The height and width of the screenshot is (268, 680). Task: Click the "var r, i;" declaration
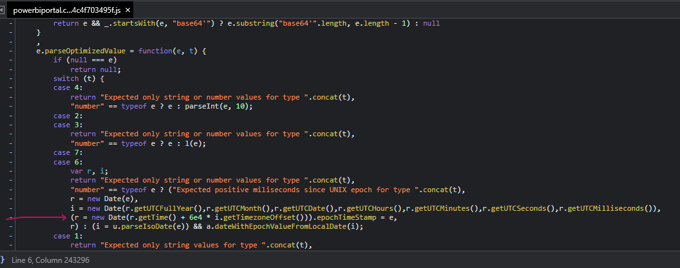pyautogui.click(x=90, y=171)
